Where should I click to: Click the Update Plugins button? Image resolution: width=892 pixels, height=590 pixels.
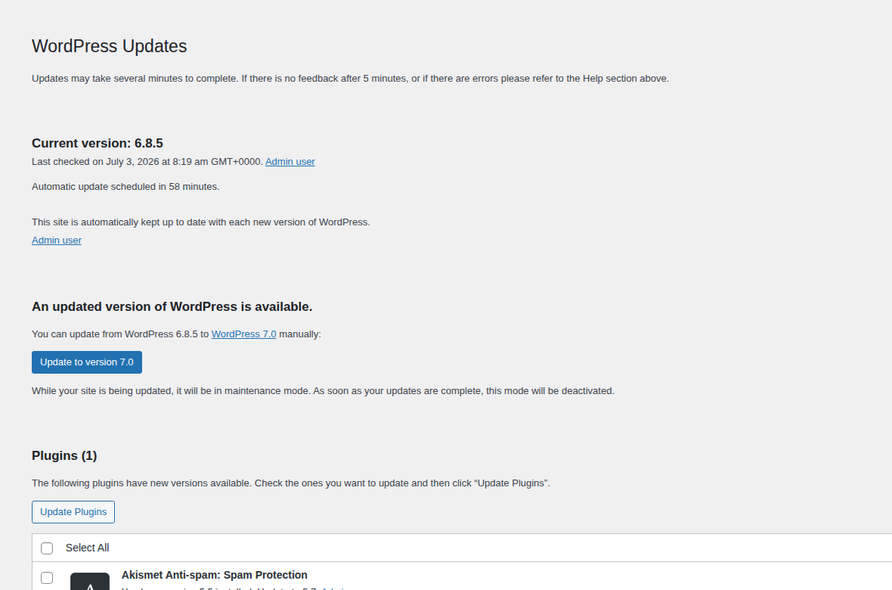[73, 512]
